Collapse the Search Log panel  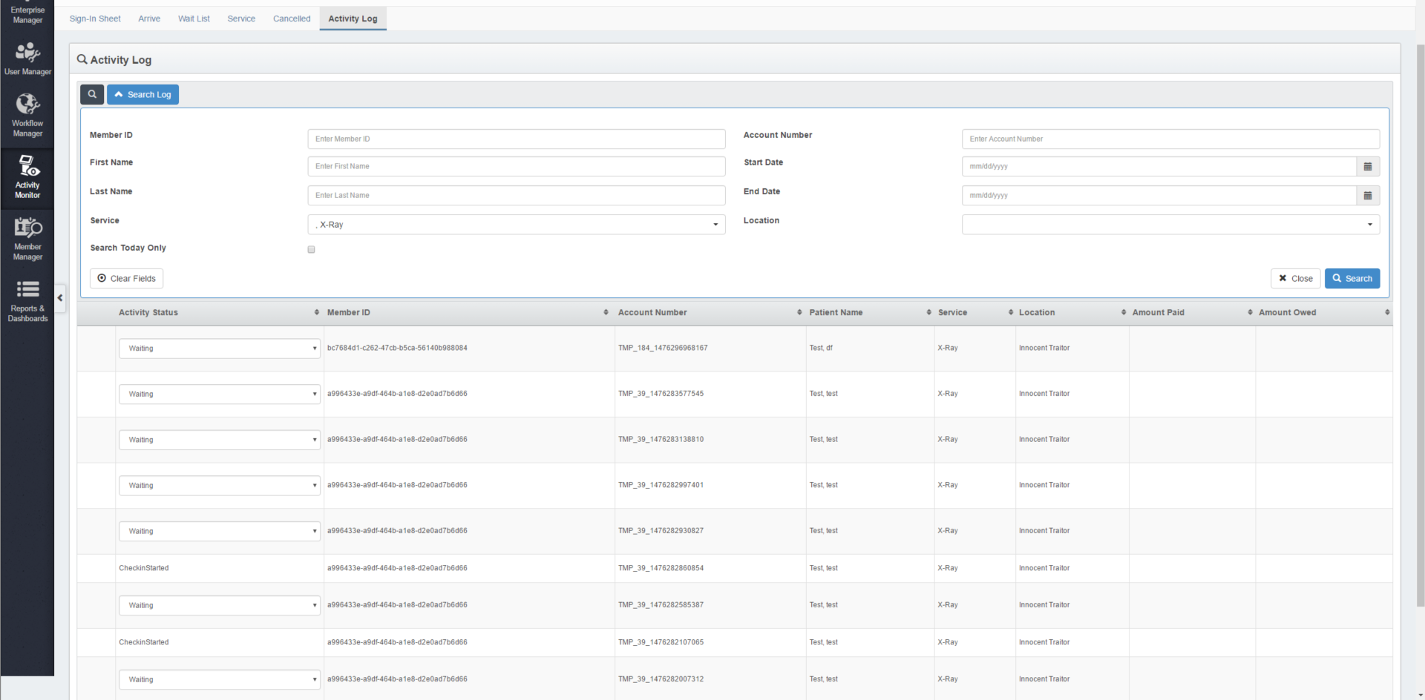(142, 95)
